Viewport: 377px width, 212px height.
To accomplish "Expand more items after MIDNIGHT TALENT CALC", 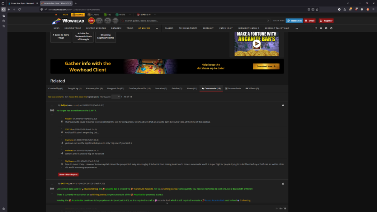I will [x=297, y=28].
